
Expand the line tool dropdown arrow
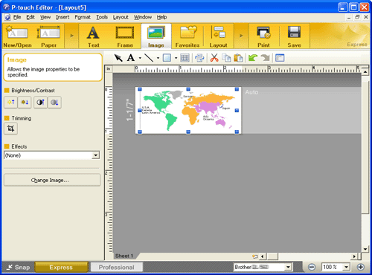158,58
